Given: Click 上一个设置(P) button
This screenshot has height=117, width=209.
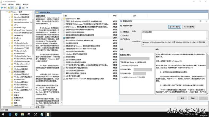Looking at the screenshot, I should point(174,27).
